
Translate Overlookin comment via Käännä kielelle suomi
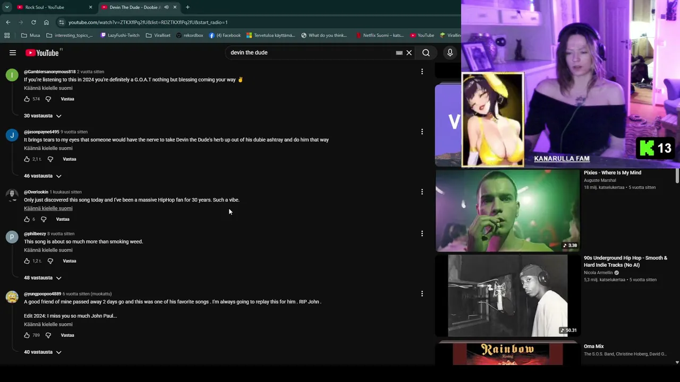(x=48, y=209)
